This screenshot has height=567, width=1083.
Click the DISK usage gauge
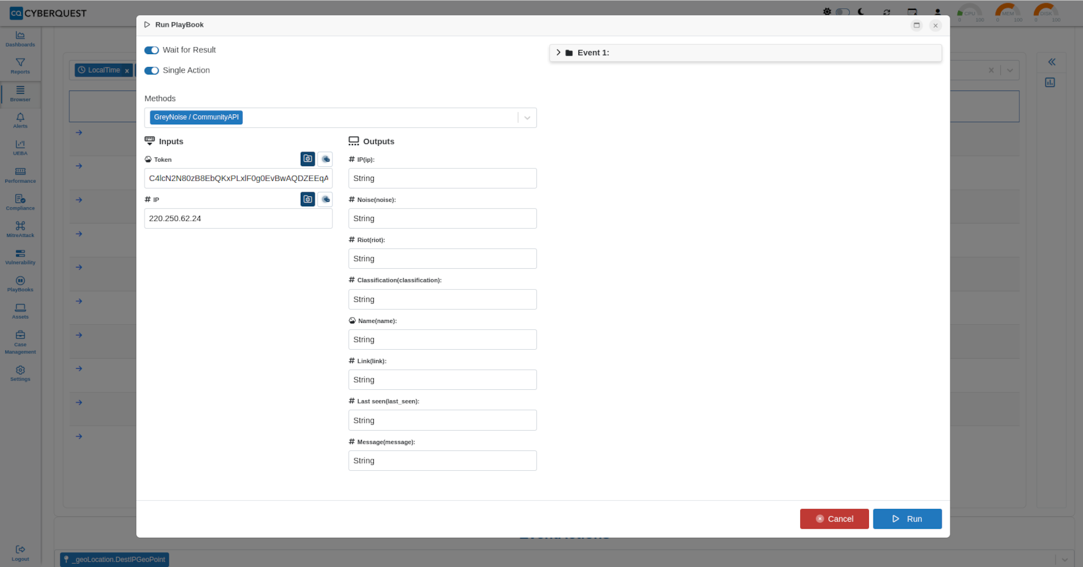click(x=1046, y=13)
